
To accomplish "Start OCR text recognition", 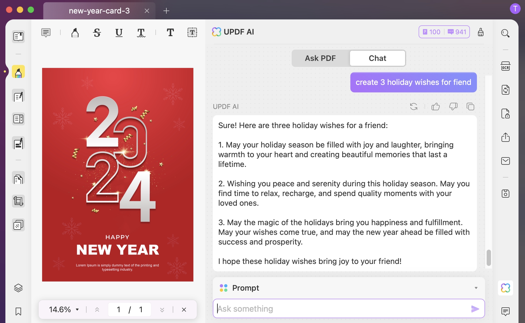I will click(x=506, y=66).
